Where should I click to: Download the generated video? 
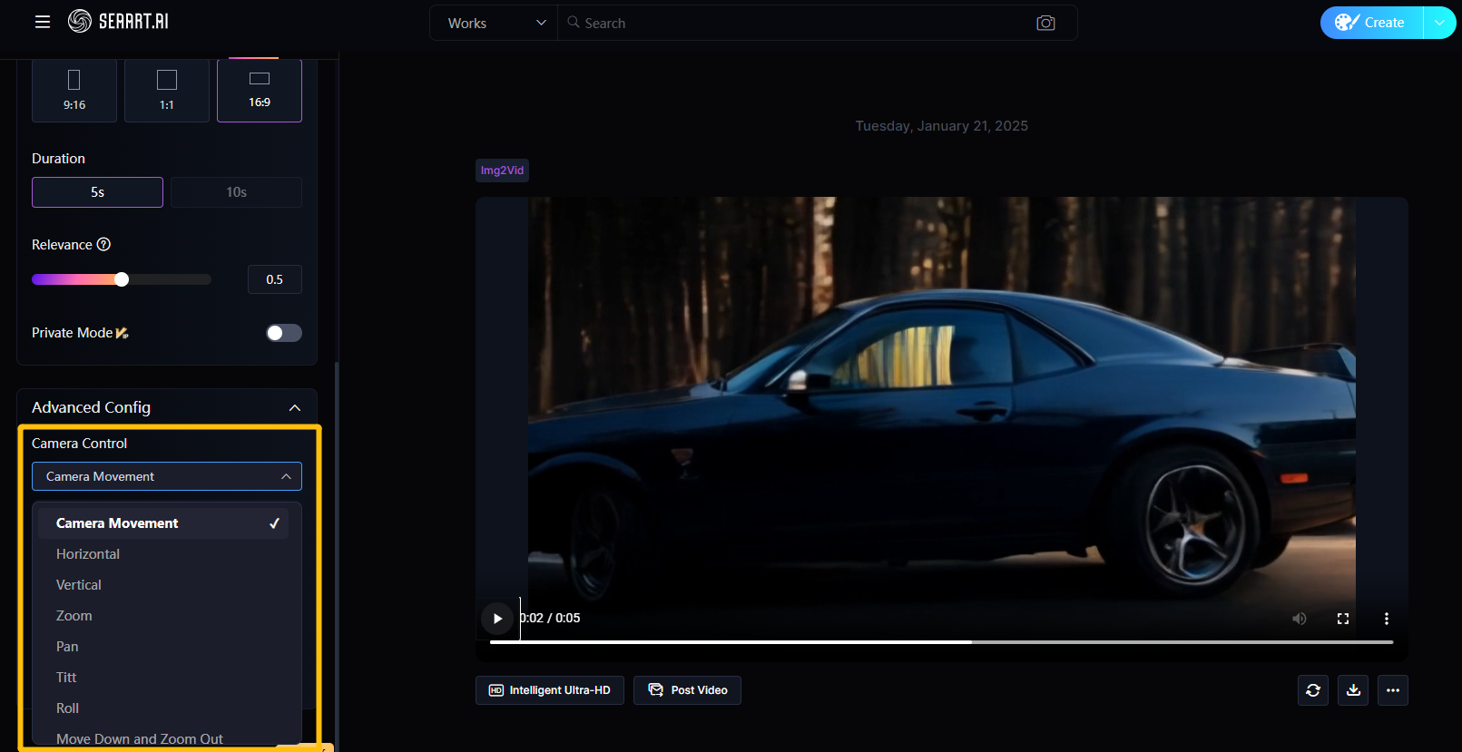point(1353,690)
